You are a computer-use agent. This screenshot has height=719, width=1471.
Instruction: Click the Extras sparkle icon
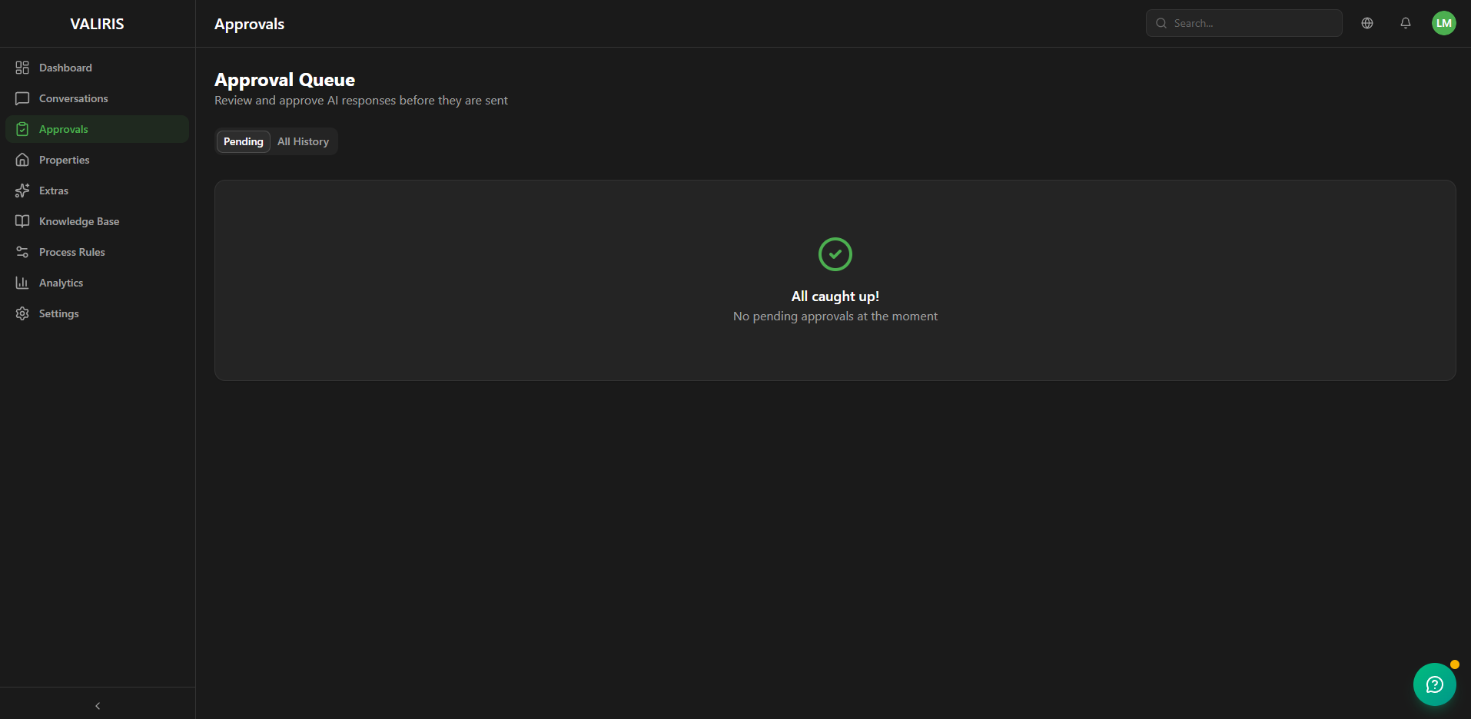click(22, 191)
